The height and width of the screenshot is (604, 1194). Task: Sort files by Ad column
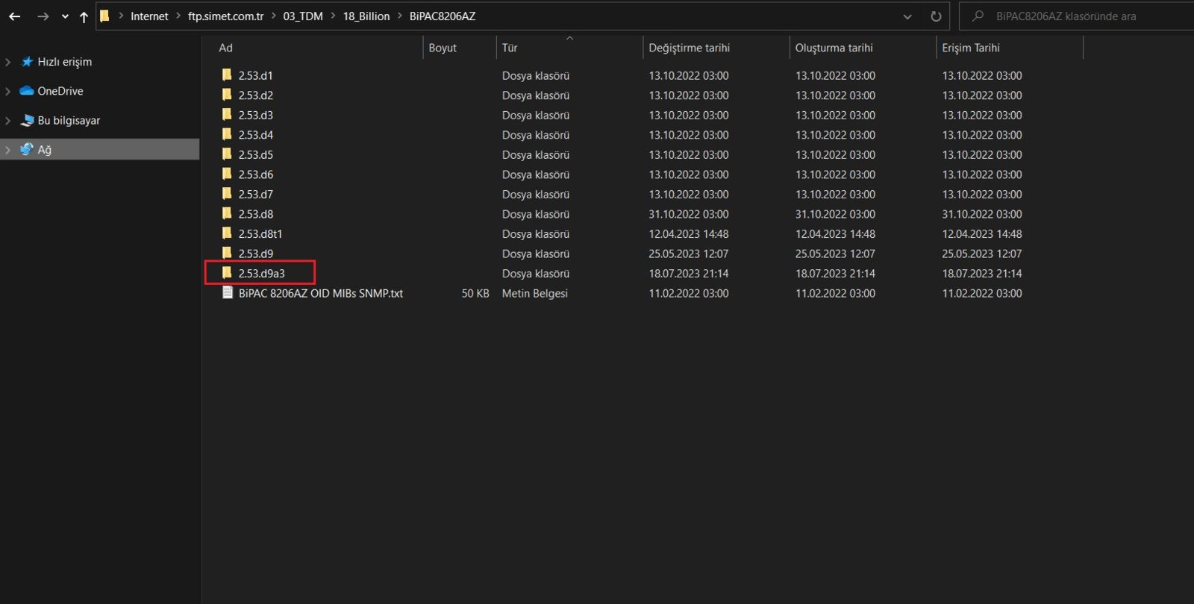point(225,48)
